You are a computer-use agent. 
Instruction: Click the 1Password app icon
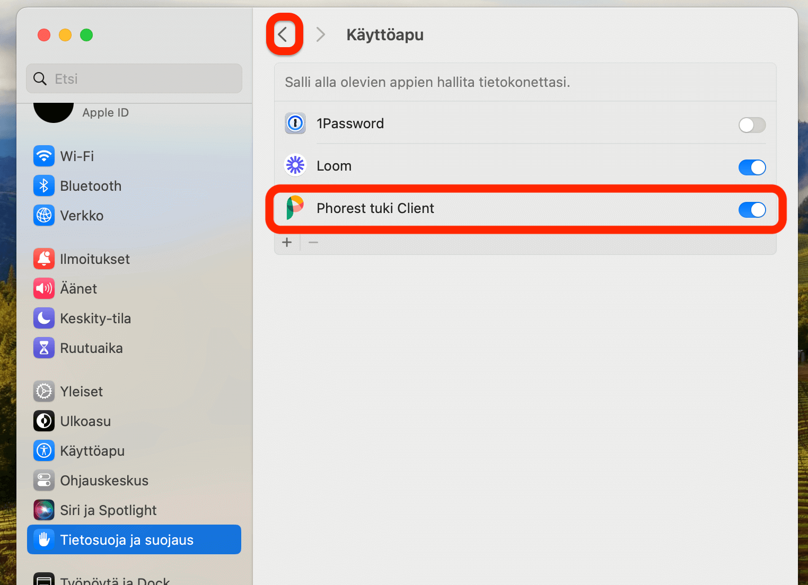(295, 123)
